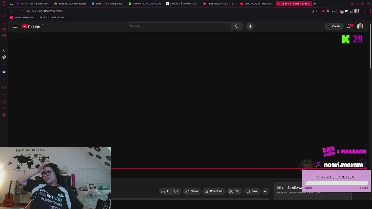Click the YouTube Search text field
Screen dimensions: 372x209
[x=179, y=26]
